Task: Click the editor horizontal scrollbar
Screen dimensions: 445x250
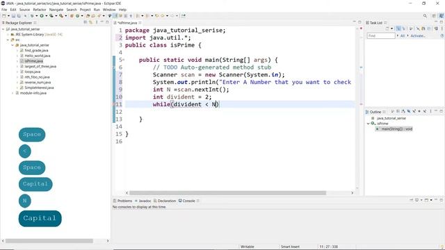Action: [227, 193]
